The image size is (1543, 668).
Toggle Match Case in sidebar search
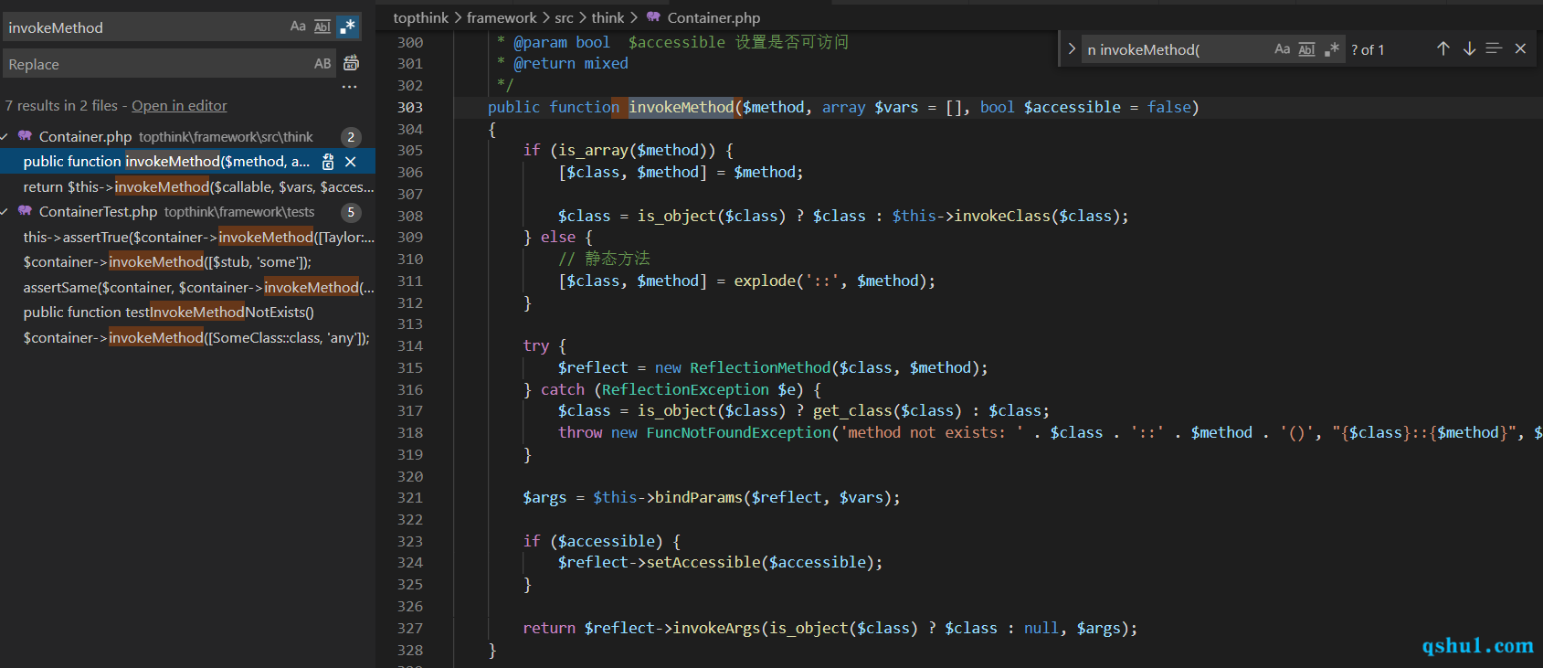click(x=298, y=27)
